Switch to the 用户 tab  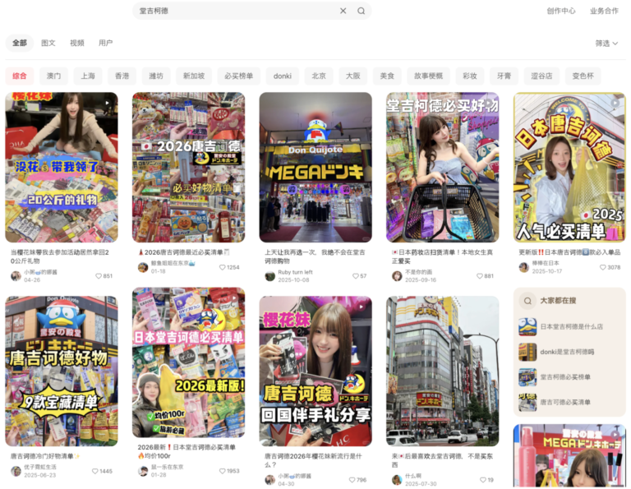tap(105, 43)
